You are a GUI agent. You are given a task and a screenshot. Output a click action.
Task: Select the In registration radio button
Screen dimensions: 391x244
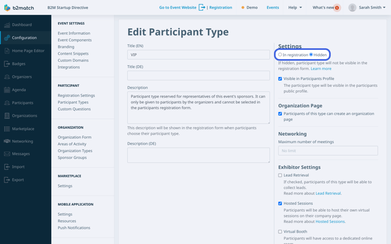click(280, 54)
